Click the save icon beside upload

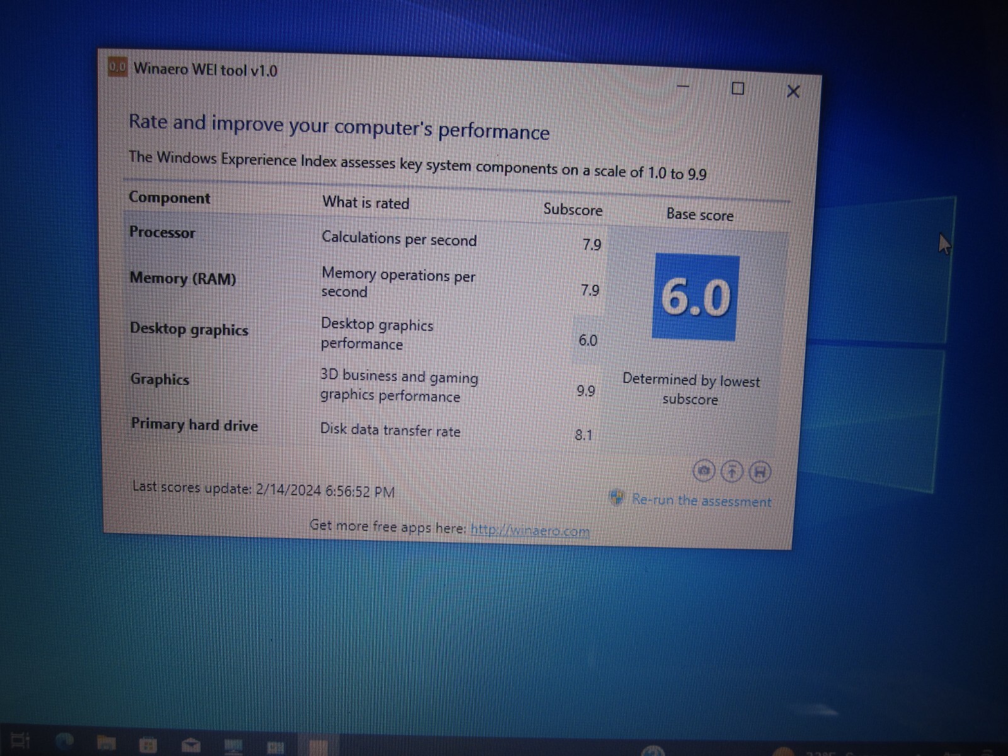click(x=760, y=472)
